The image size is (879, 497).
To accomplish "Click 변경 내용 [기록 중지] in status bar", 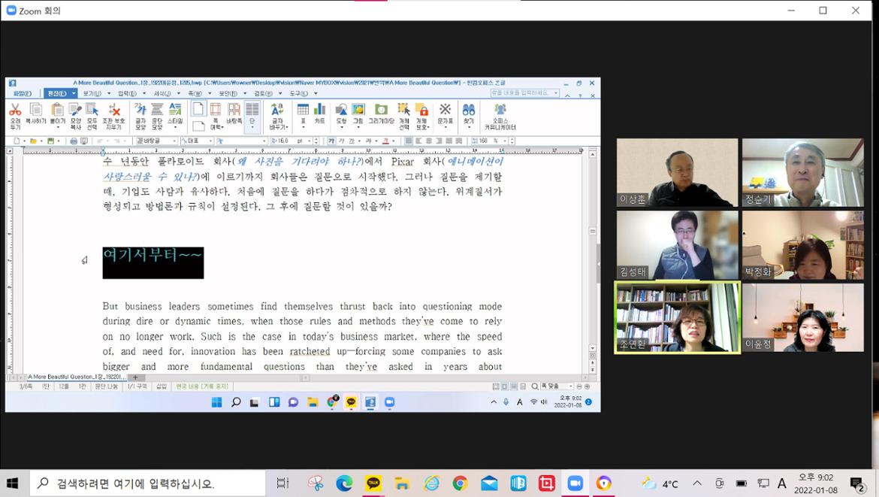I will coord(201,386).
